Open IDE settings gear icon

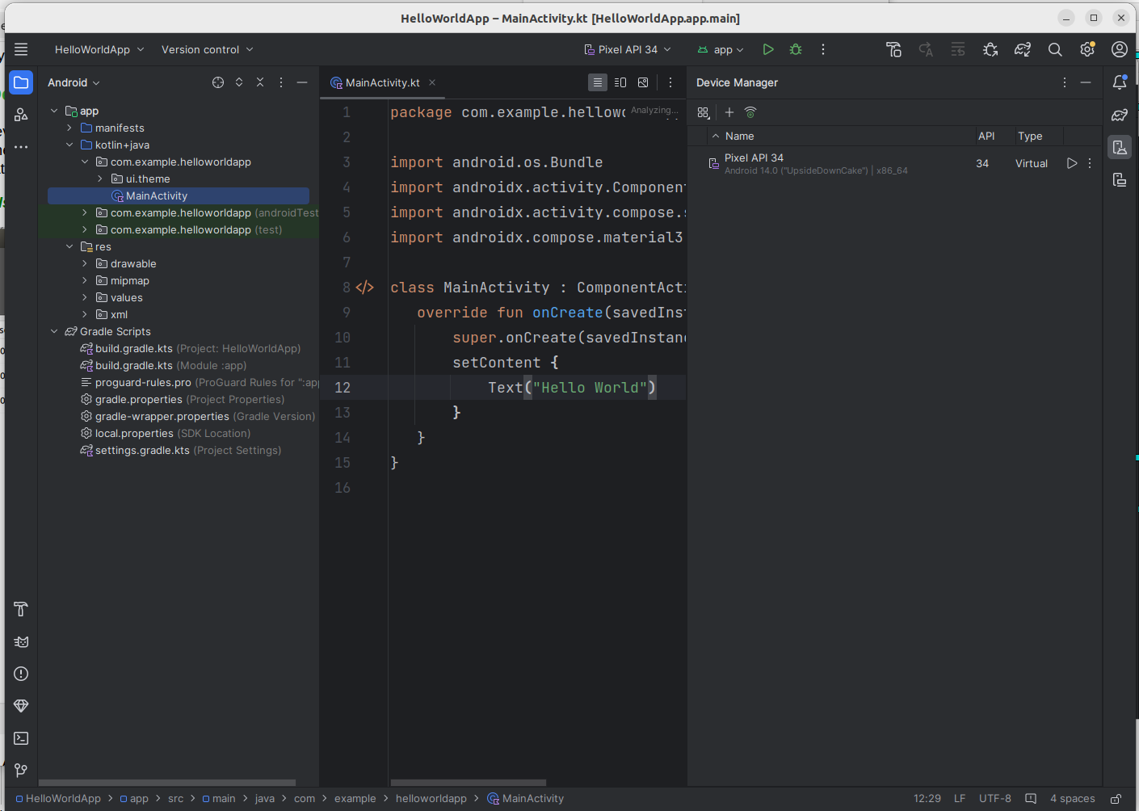click(x=1087, y=49)
